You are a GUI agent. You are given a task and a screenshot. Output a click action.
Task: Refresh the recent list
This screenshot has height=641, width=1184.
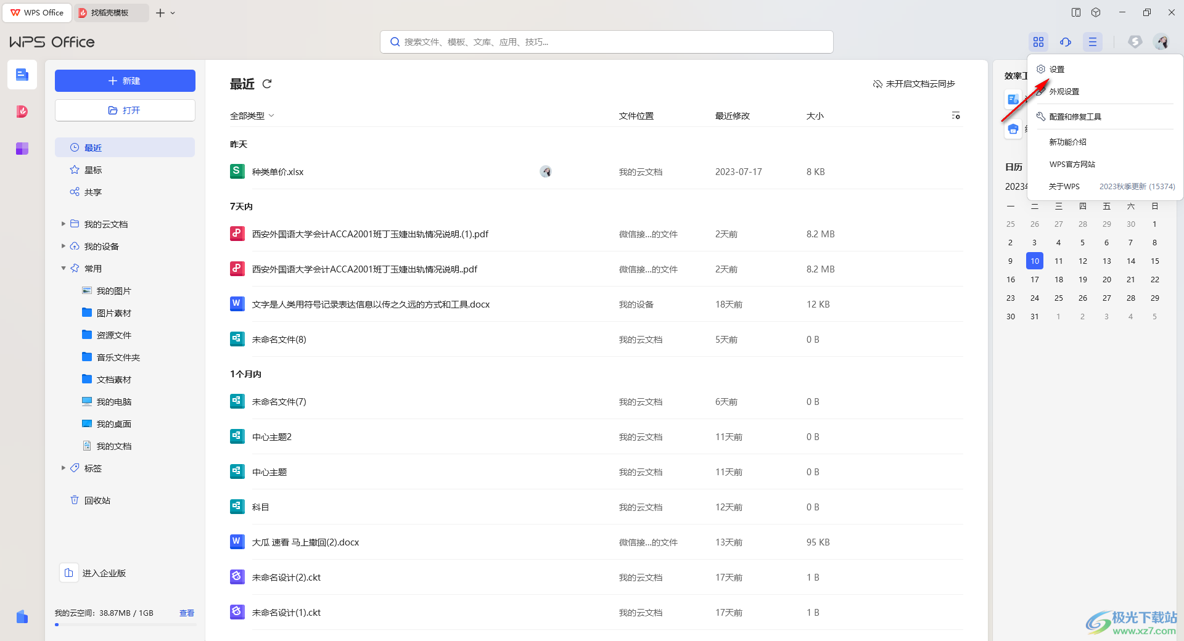267,84
